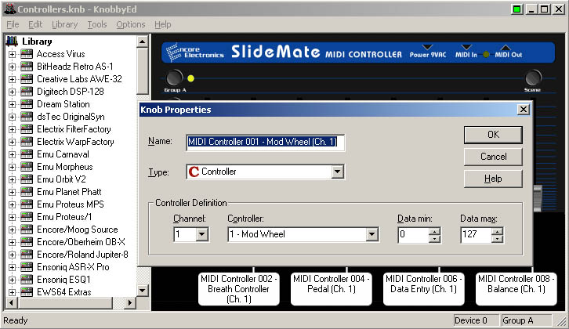Viewport: 569px width, 329px height.
Task: Click the synth icon beside Electrix WarpFactory
Action: (27, 142)
